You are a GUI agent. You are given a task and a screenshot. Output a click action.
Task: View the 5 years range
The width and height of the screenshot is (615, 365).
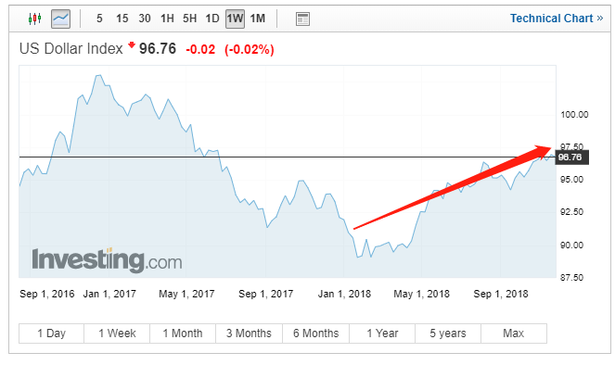(x=448, y=334)
